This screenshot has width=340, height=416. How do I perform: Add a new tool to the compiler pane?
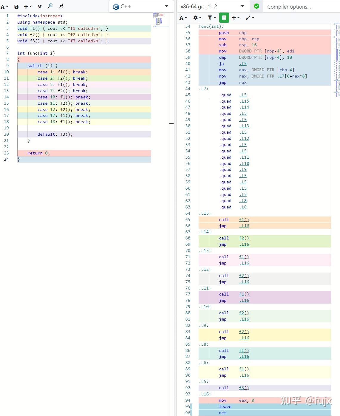[x=235, y=18]
